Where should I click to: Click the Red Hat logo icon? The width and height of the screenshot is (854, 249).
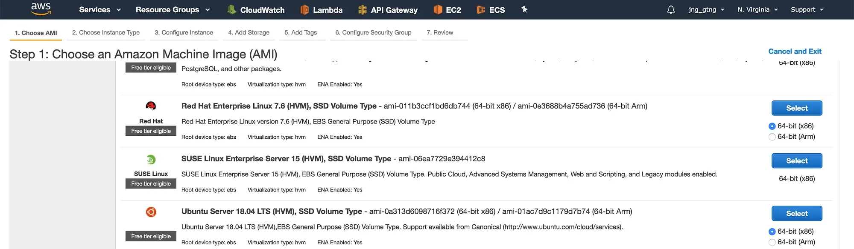151,106
